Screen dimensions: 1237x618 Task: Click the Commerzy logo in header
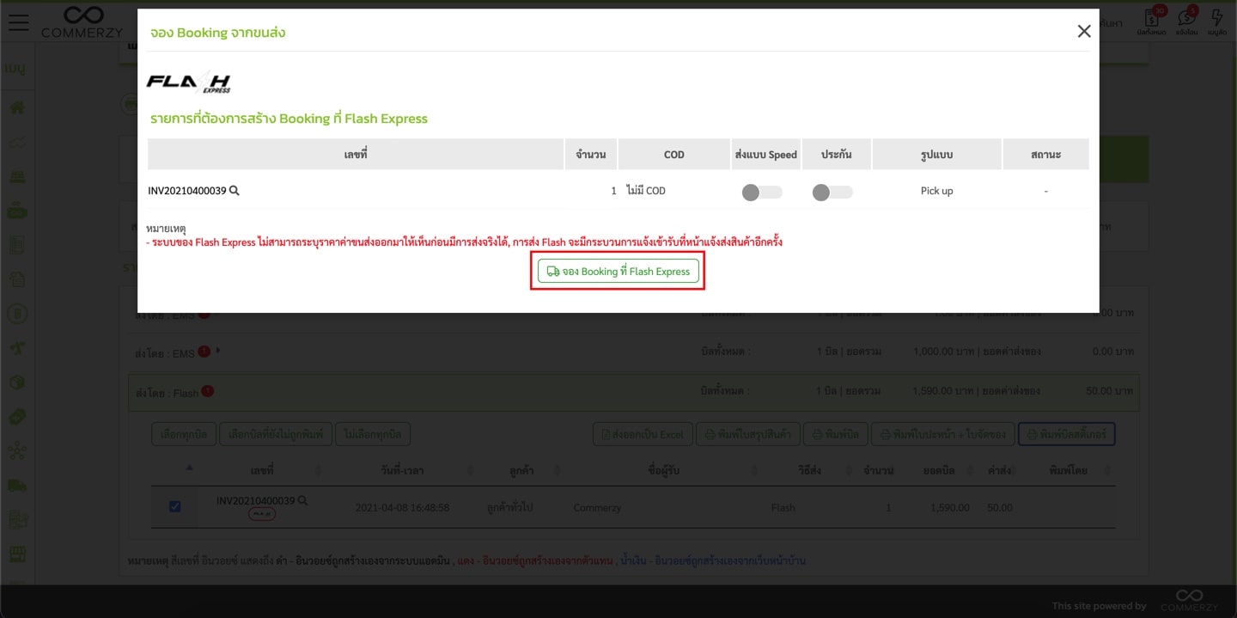83,22
